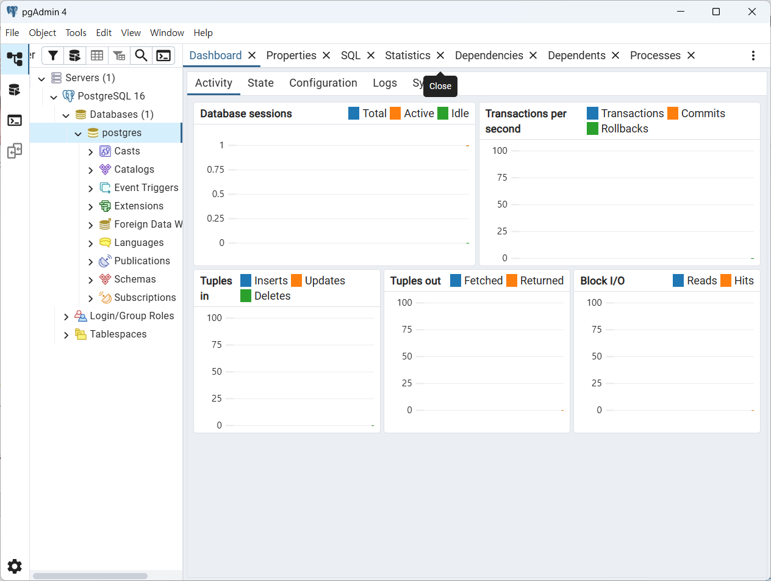Switch to the Configuration sub-tab

click(x=323, y=83)
